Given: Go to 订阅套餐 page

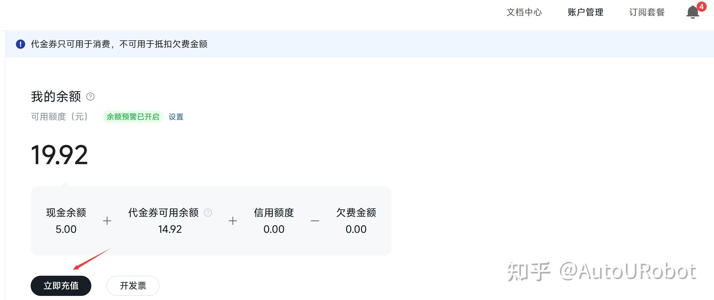Looking at the screenshot, I should pyautogui.click(x=647, y=12).
